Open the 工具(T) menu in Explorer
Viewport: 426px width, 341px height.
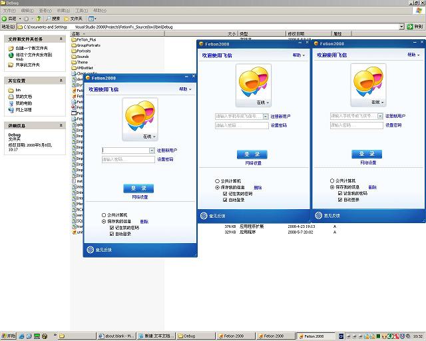pyautogui.click(x=81, y=11)
